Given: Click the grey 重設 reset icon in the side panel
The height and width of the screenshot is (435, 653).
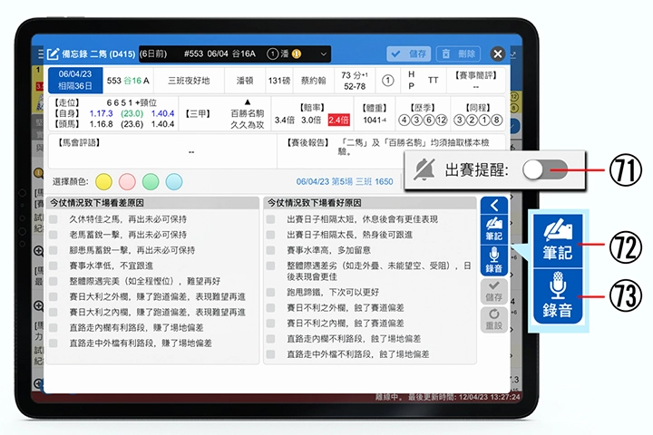Looking at the screenshot, I should [494, 320].
